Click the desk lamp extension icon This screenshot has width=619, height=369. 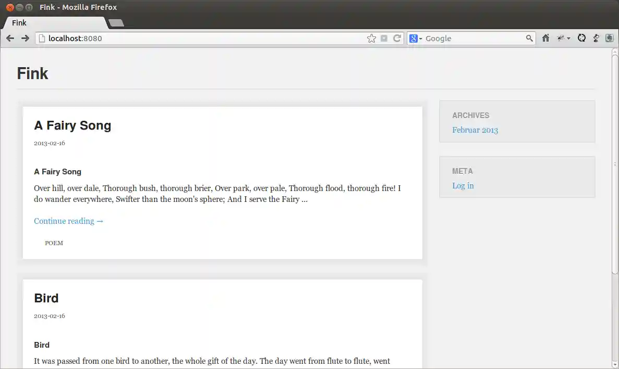point(596,38)
